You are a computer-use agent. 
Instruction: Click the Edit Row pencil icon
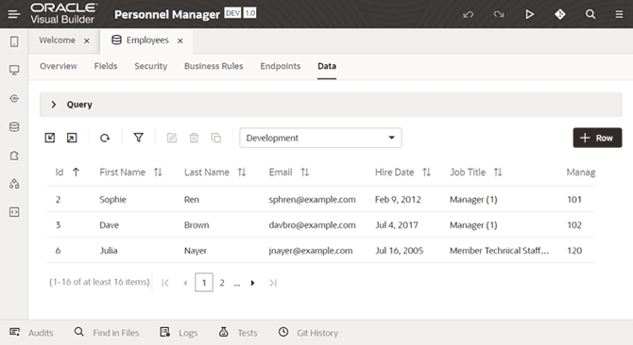(172, 138)
